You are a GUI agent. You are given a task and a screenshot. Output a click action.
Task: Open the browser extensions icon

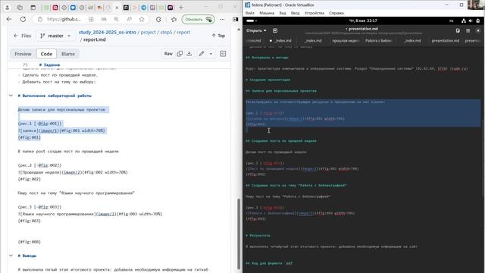click(x=158, y=19)
